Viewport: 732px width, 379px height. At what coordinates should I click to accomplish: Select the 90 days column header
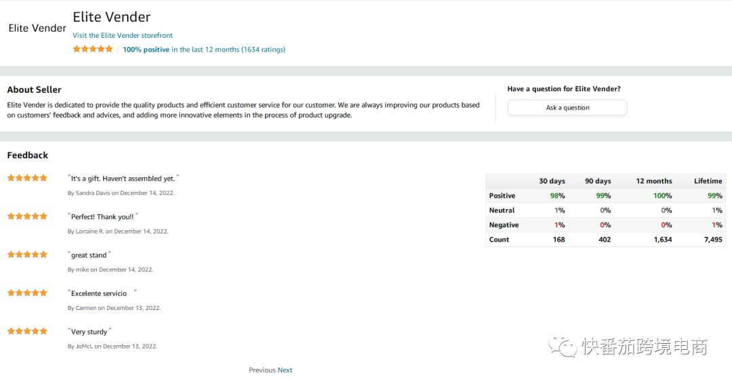click(x=598, y=181)
